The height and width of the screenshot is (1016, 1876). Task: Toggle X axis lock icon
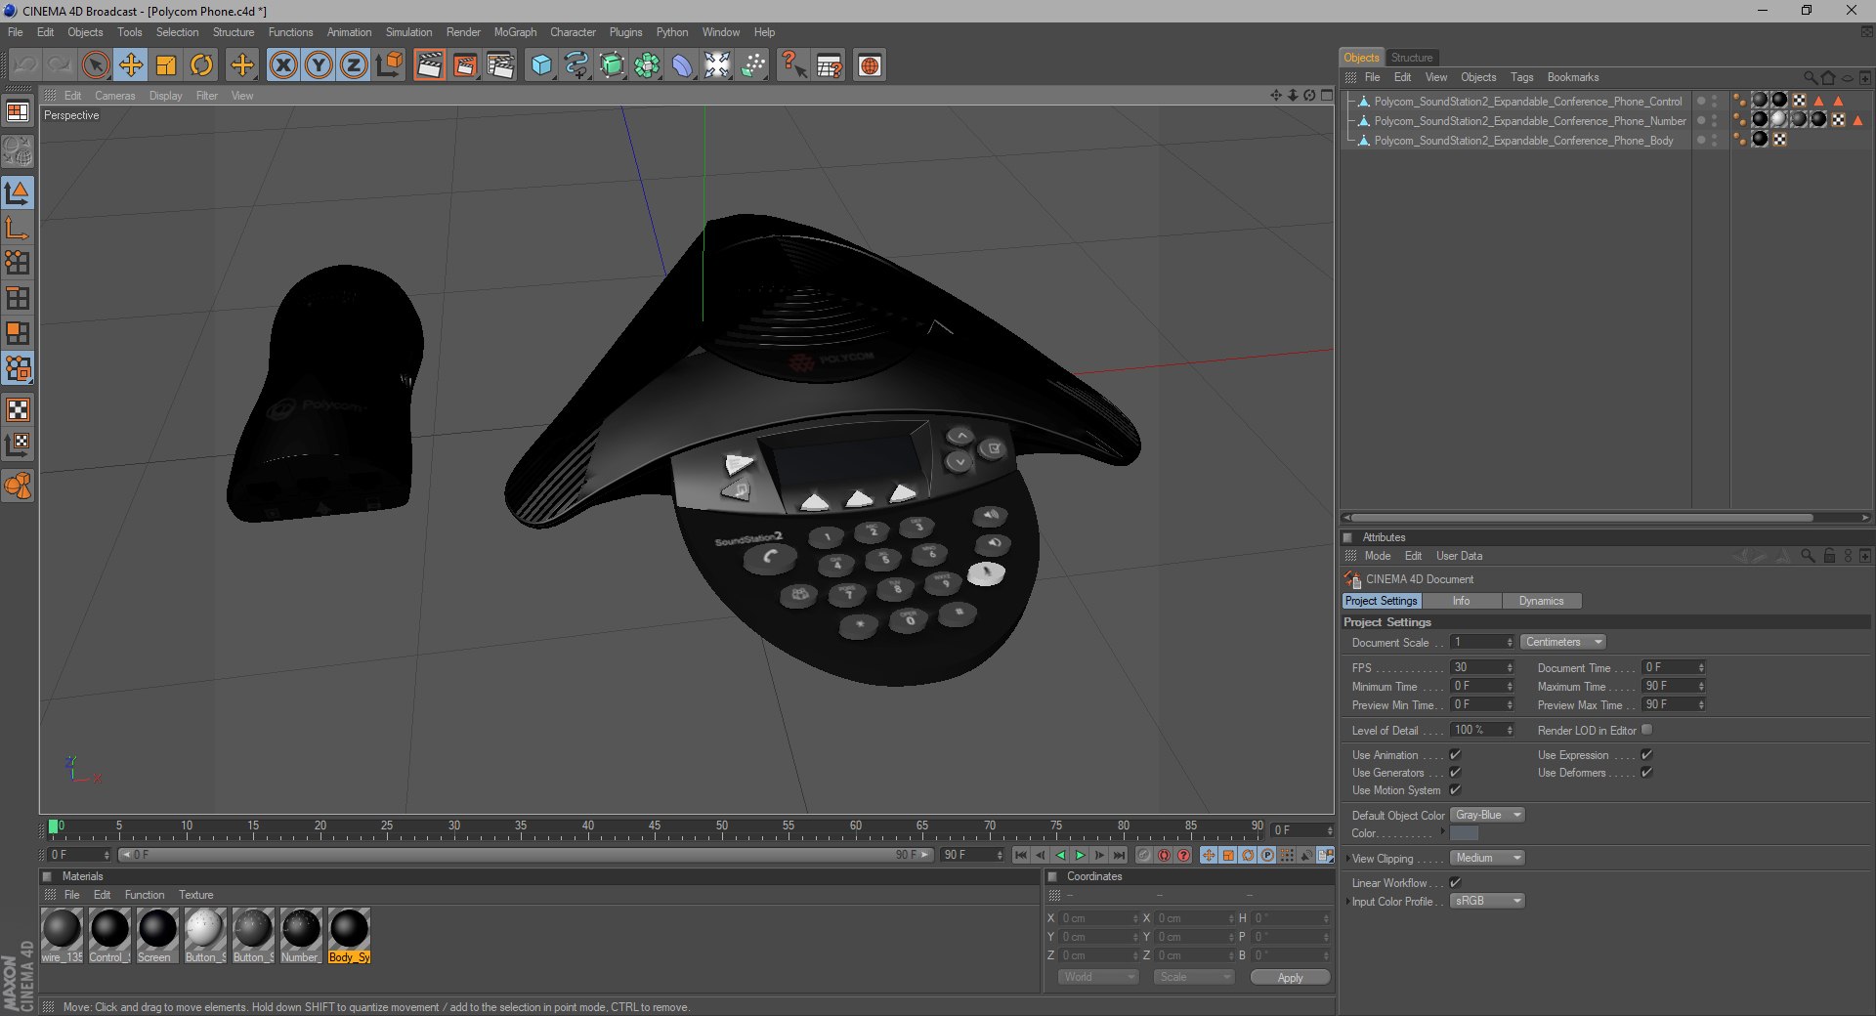(283, 65)
